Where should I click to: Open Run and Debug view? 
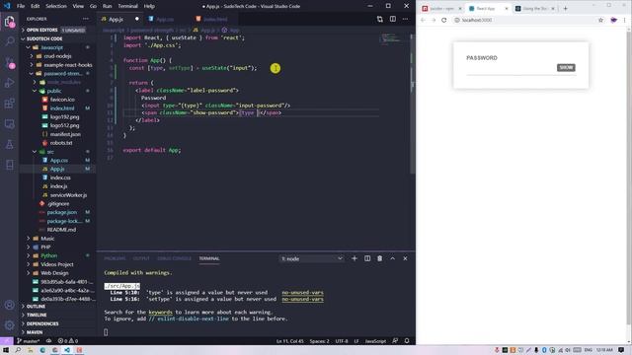coord(9,83)
